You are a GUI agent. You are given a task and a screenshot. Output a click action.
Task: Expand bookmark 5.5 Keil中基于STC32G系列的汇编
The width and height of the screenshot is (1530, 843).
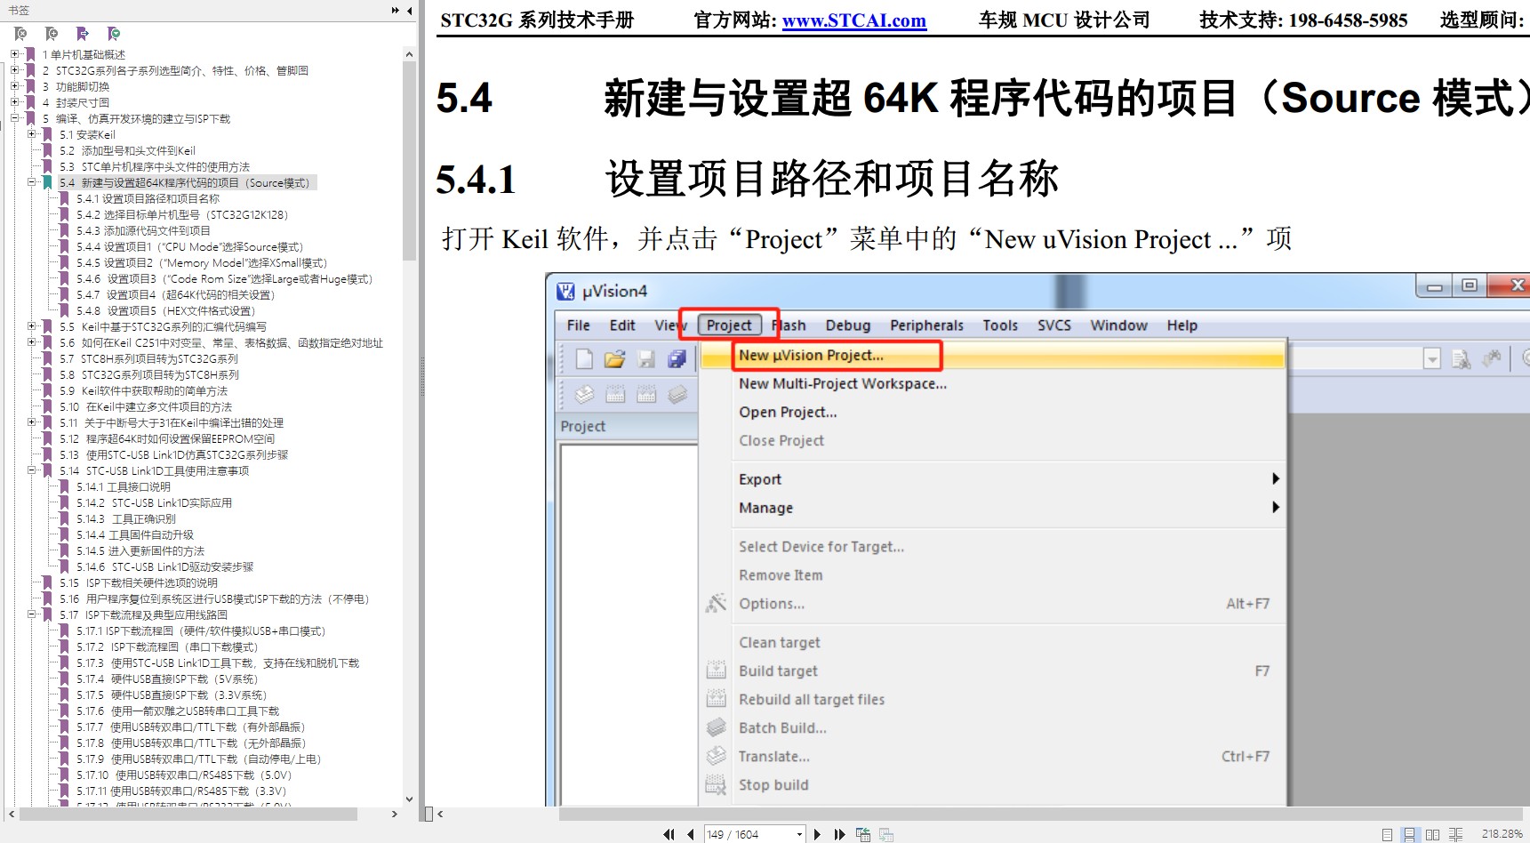tap(32, 326)
